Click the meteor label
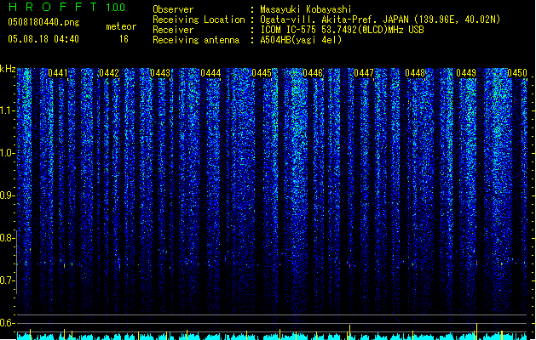 tap(121, 26)
